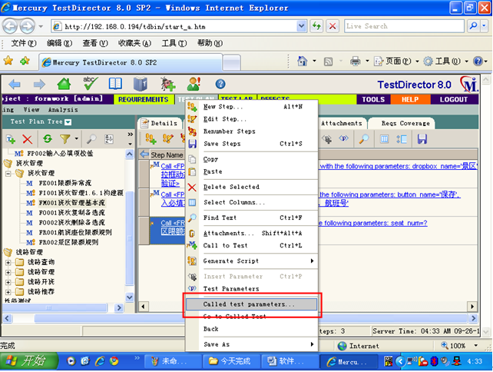Click new test icon in tree toolbar
493x372 pixels.
pyautogui.click(x=11, y=139)
